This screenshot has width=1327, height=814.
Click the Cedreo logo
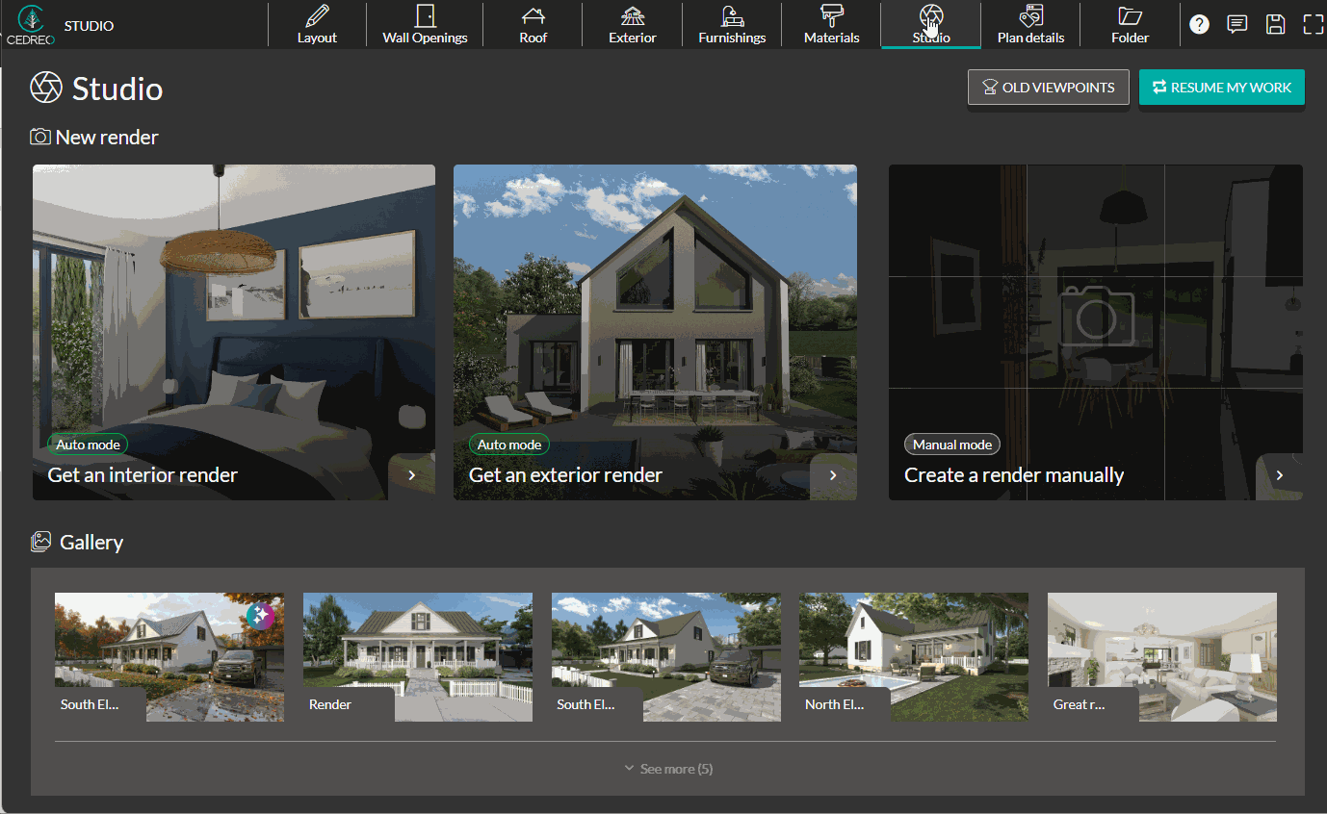pyautogui.click(x=32, y=25)
